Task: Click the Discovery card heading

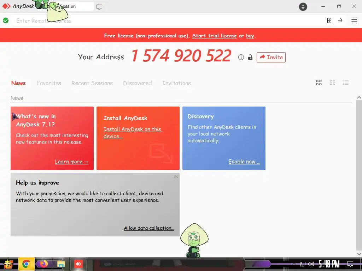Action: point(201,116)
